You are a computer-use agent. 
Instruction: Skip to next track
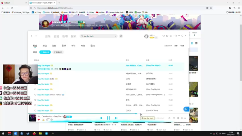pyautogui.click(x=116, y=118)
